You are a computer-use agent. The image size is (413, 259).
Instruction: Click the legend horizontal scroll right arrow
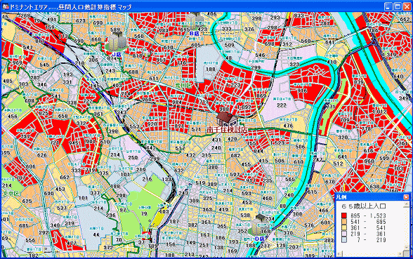pyautogui.click(x=400, y=254)
